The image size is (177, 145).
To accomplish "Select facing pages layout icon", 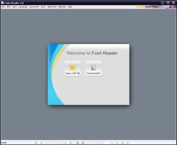I will click(x=128, y=143).
